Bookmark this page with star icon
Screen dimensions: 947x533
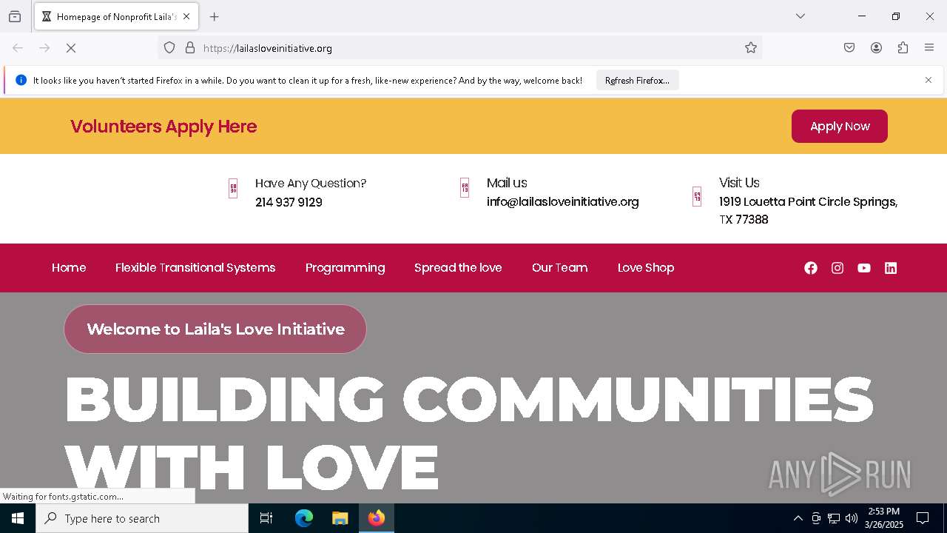pos(751,48)
